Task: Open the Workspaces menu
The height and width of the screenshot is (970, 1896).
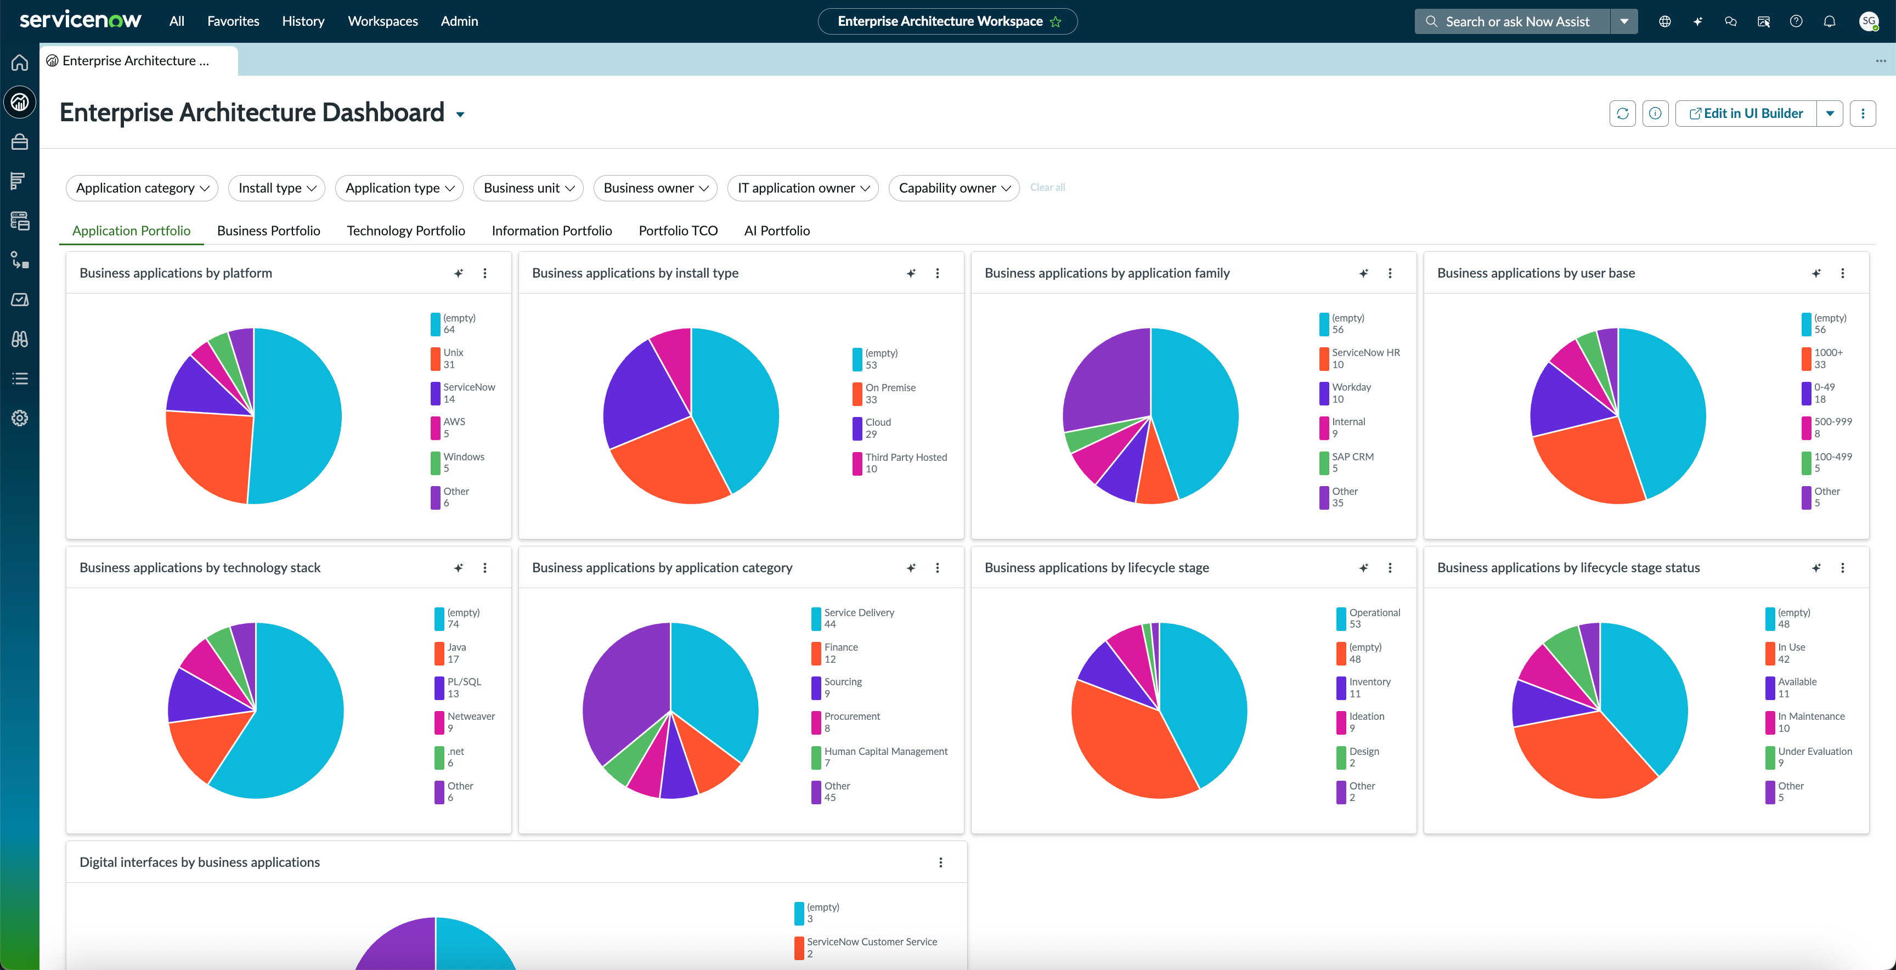Action: tap(383, 21)
